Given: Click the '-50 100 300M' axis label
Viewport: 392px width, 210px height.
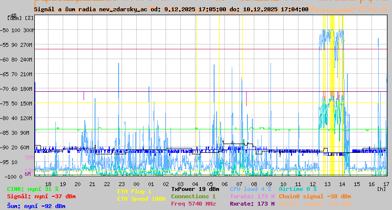Looking at the screenshot, I should pyautogui.click(x=17, y=30).
